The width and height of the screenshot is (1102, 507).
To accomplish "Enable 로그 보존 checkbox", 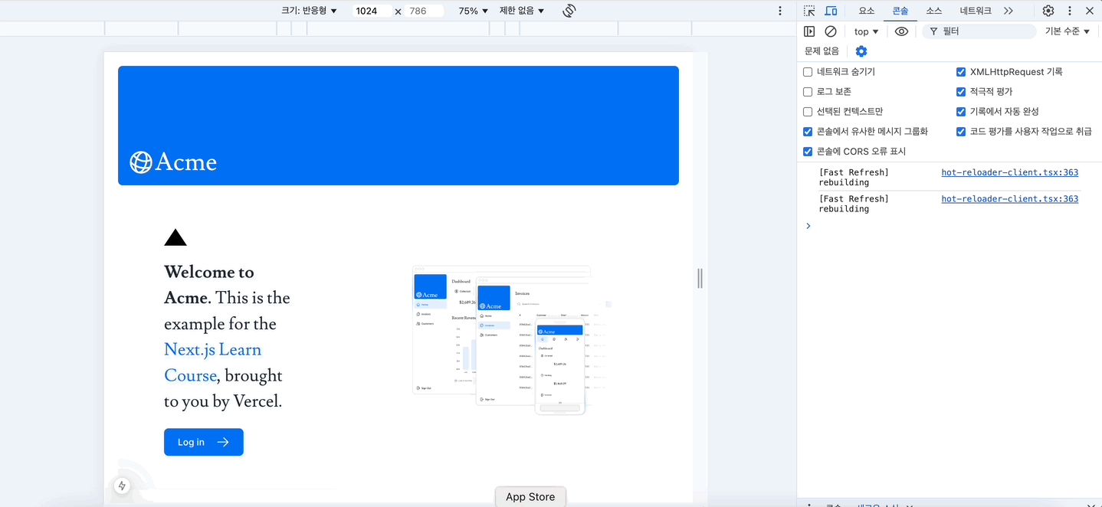I will (808, 92).
